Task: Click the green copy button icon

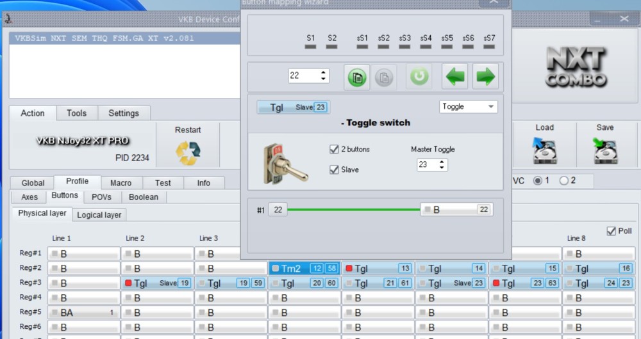Action: 357,77
